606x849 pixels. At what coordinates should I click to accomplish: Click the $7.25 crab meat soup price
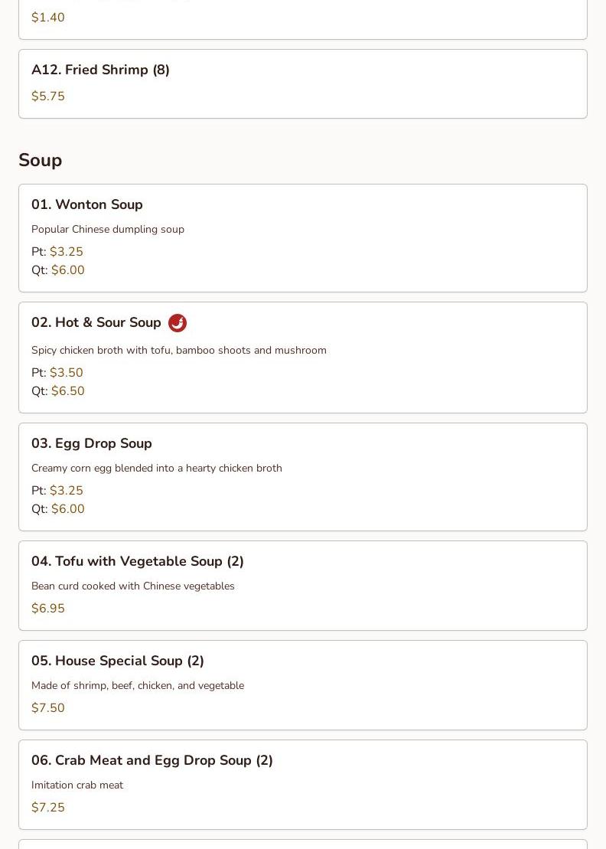(48, 808)
